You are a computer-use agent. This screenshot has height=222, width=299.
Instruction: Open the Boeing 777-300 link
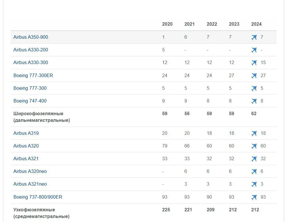tap(30, 88)
